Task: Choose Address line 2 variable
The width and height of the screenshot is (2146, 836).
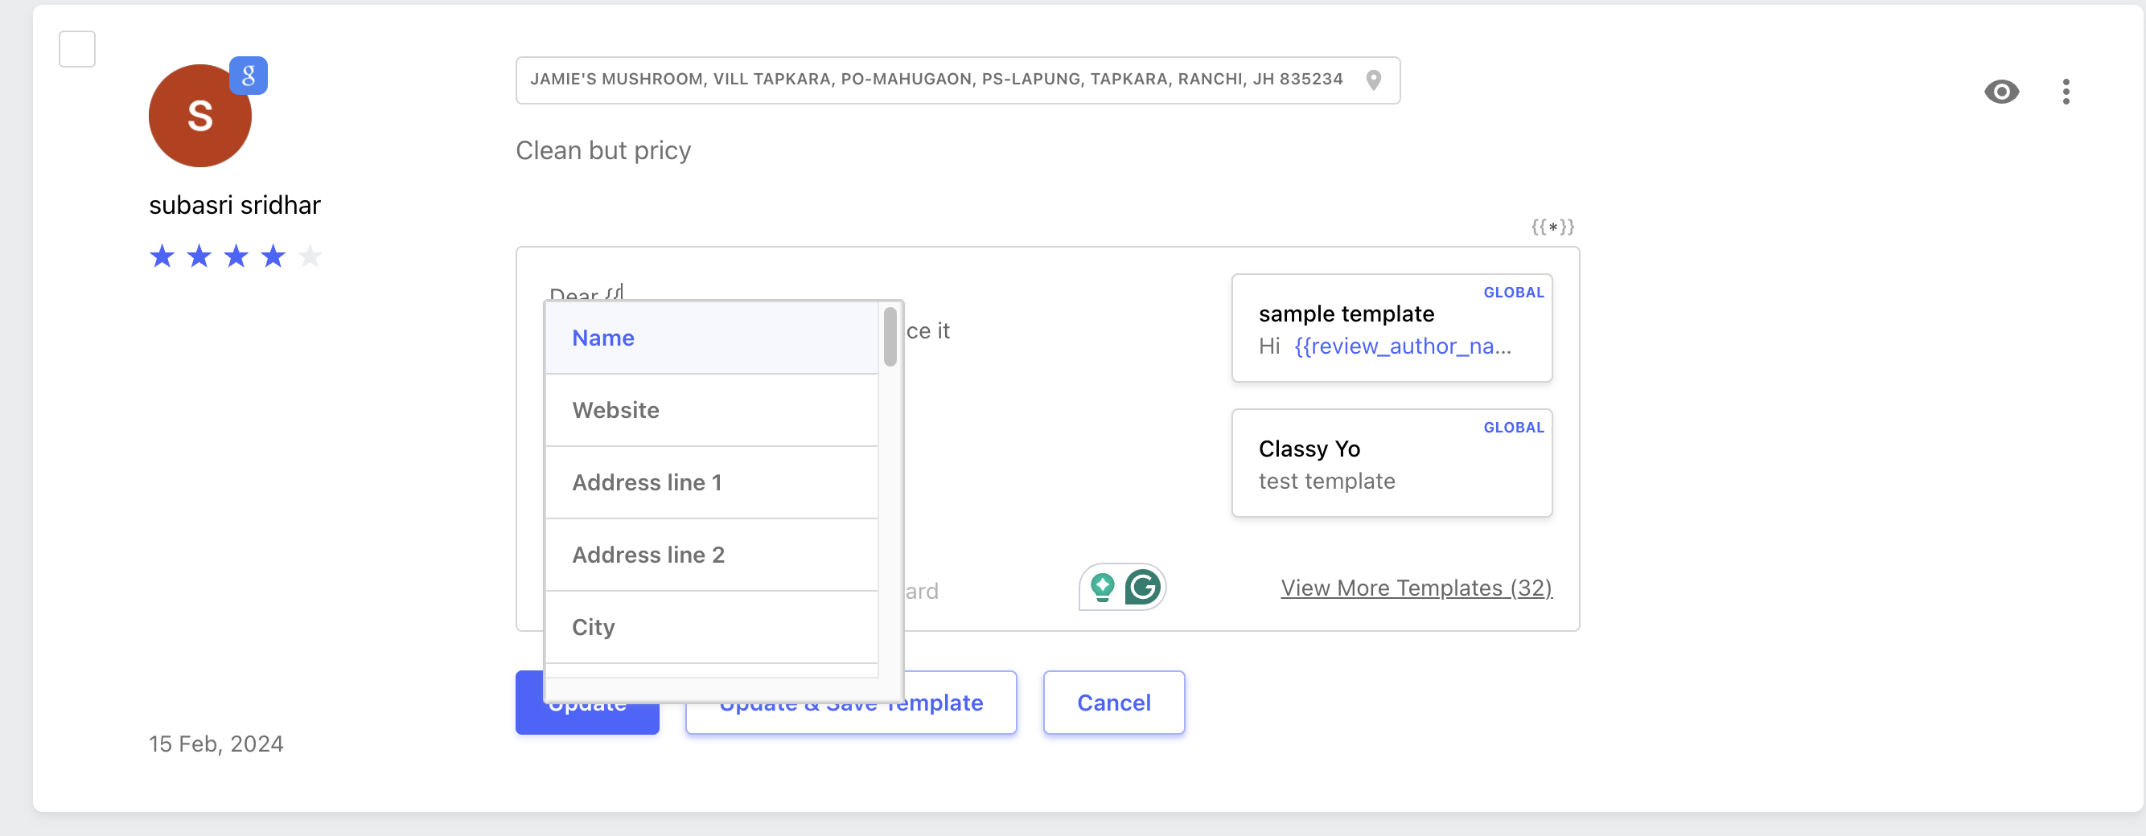Action: 713,555
